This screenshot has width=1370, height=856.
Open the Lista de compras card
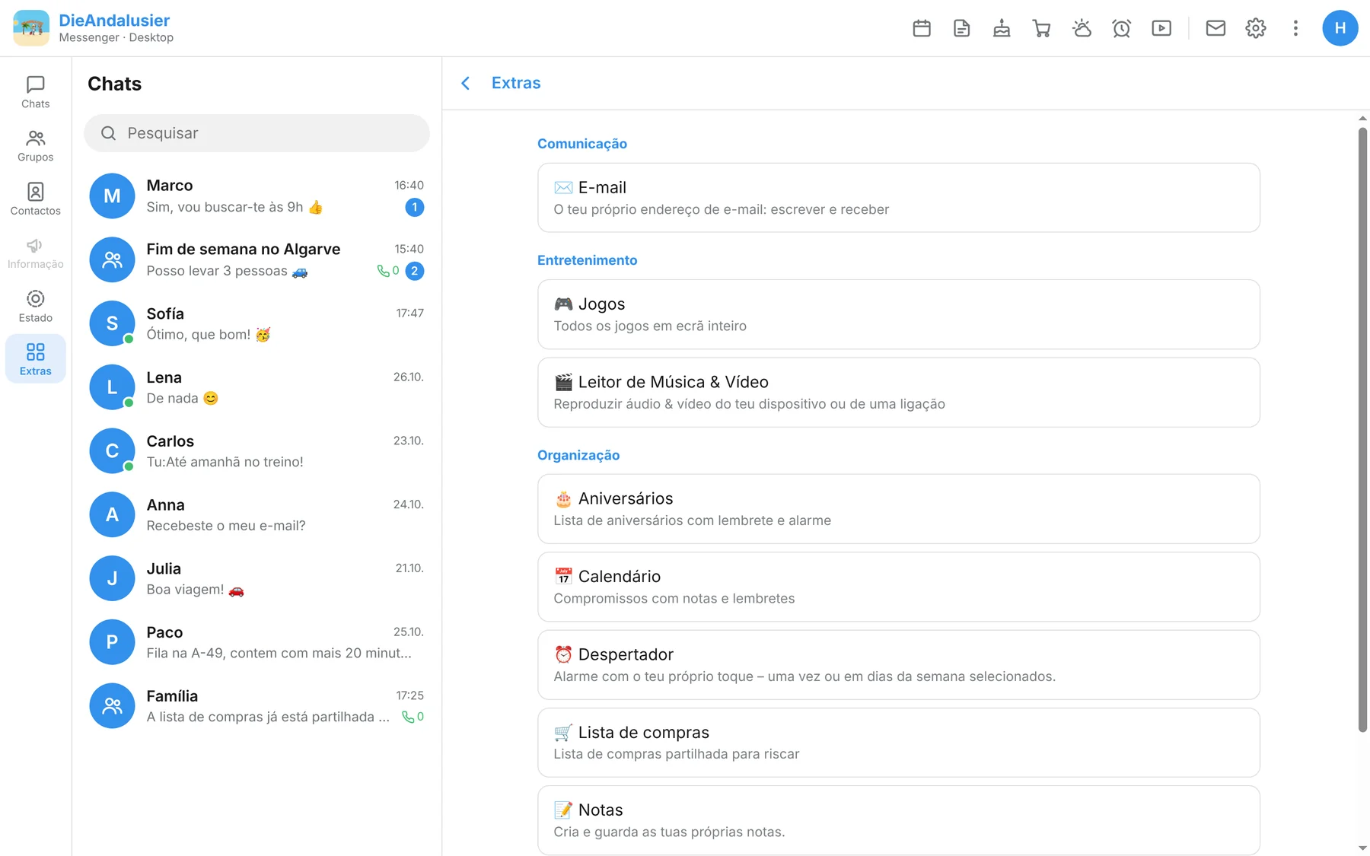point(898,743)
